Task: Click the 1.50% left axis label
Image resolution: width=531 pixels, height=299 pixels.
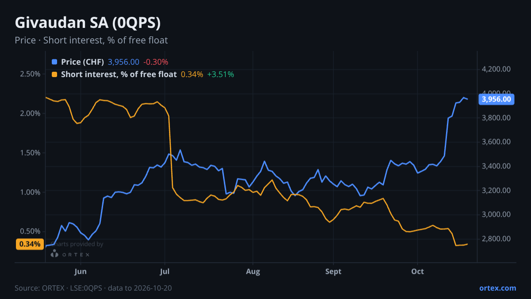Action: coord(30,153)
